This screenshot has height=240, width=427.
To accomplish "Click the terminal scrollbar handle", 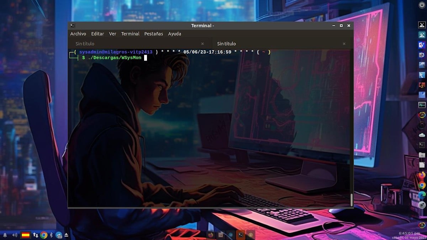I will [x=352, y=200].
